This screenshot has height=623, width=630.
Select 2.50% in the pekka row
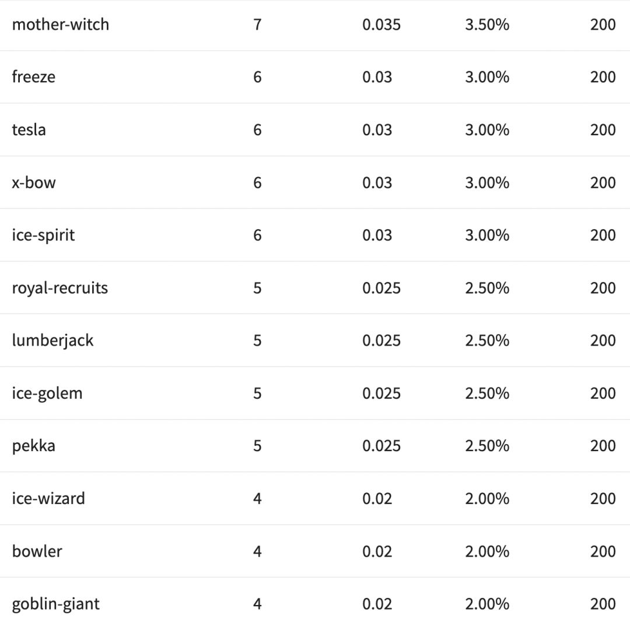point(487,446)
